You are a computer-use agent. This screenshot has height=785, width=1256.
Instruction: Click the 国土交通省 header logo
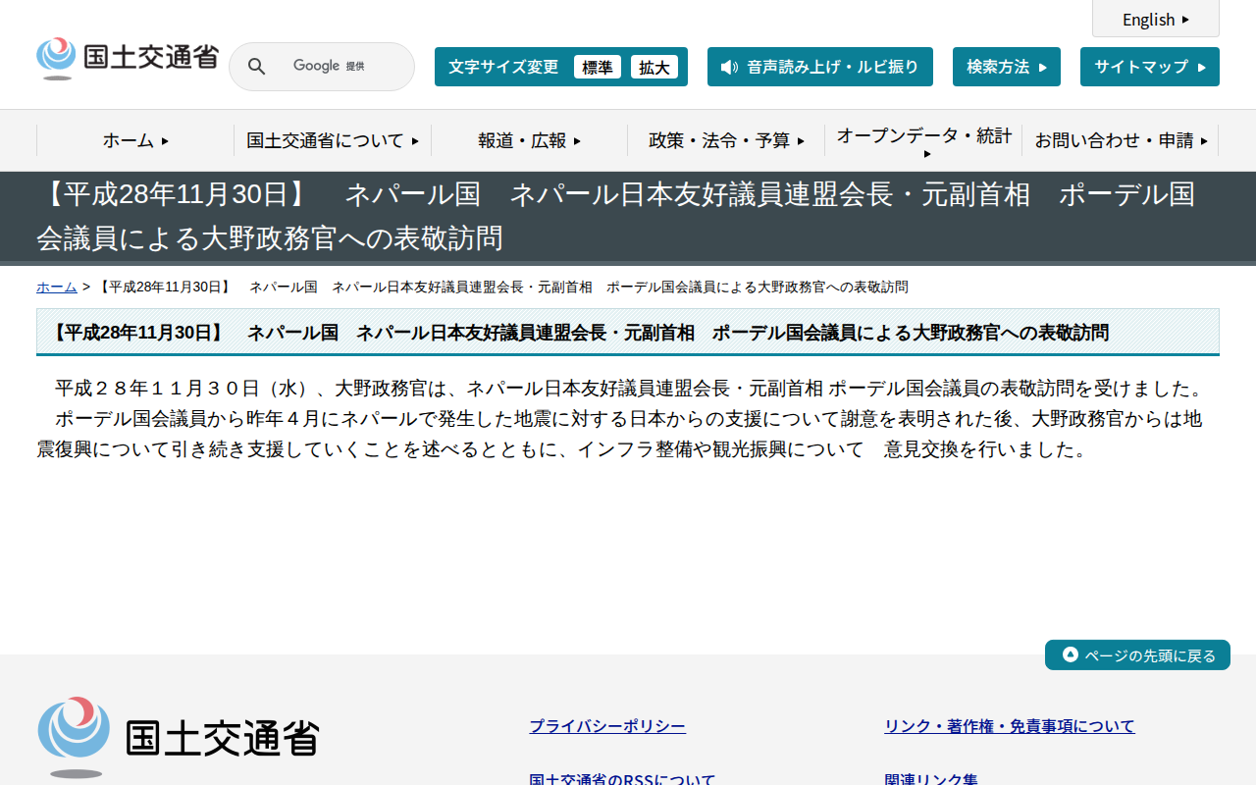(128, 59)
